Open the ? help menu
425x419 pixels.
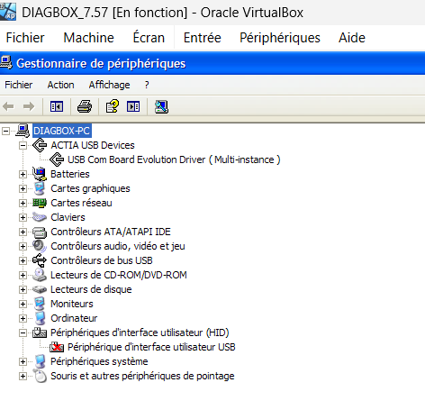click(x=147, y=85)
